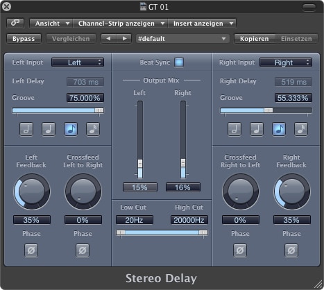Click High Cut slider handle
Screen dimensions: 324x290
tap(203, 232)
